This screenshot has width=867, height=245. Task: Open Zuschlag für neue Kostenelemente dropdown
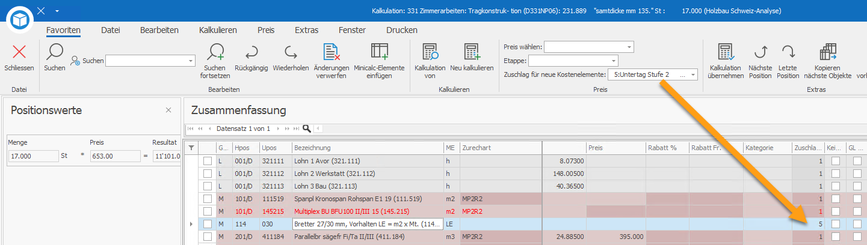coord(693,75)
